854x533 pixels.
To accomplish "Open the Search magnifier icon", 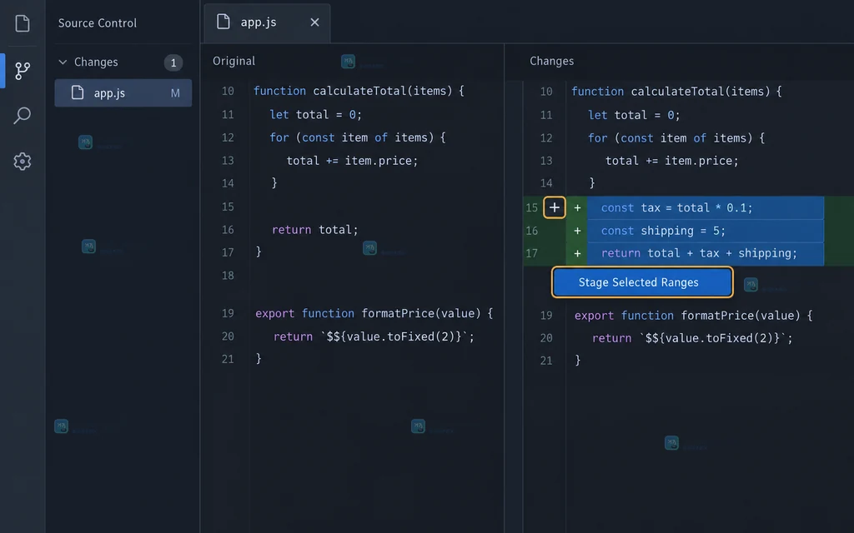I will 23,115.
